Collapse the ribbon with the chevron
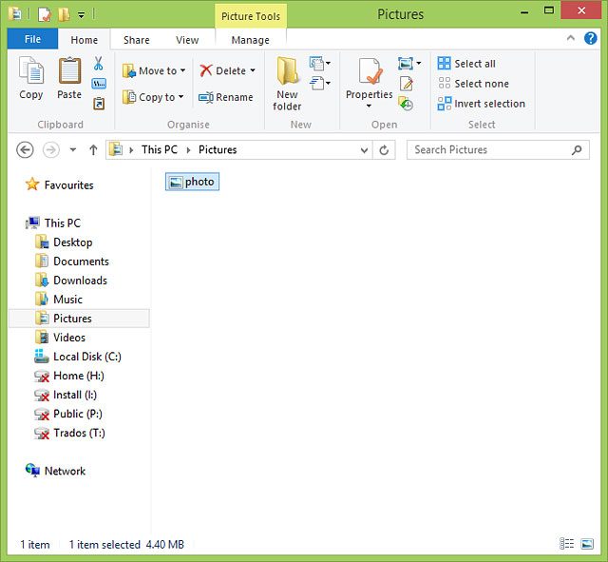This screenshot has width=608, height=562. point(571,38)
